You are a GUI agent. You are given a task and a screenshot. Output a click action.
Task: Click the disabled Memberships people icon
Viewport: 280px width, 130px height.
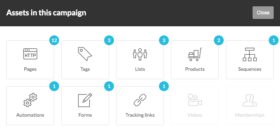click(250, 101)
